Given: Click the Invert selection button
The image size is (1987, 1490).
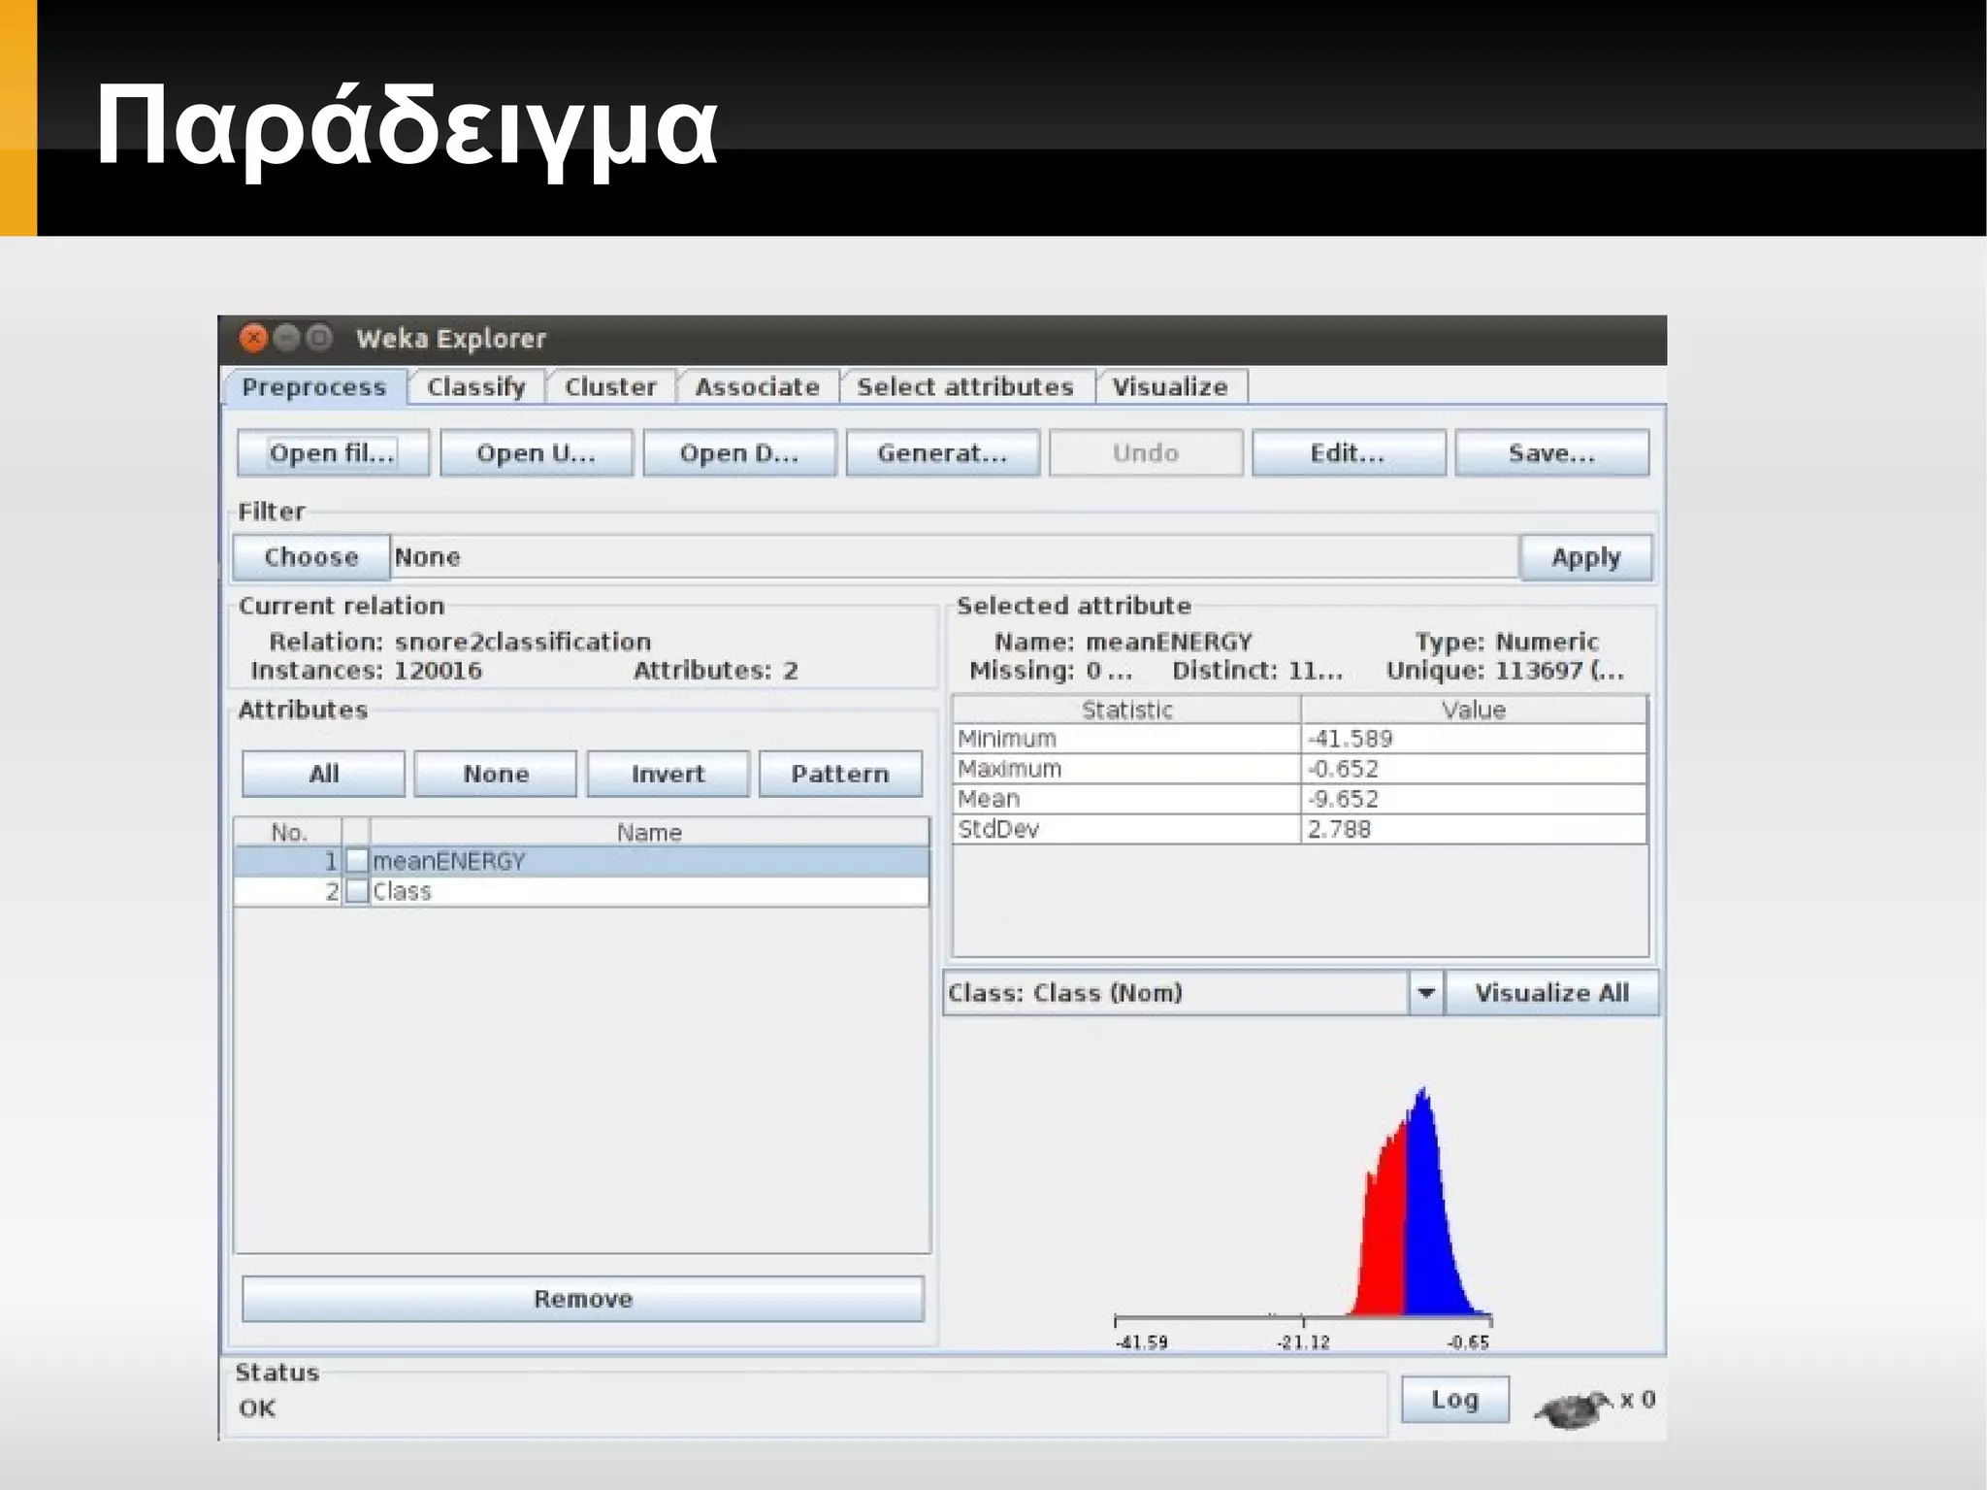Looking at the screenshot, I should pyautogui.click(x=668, y=774).
